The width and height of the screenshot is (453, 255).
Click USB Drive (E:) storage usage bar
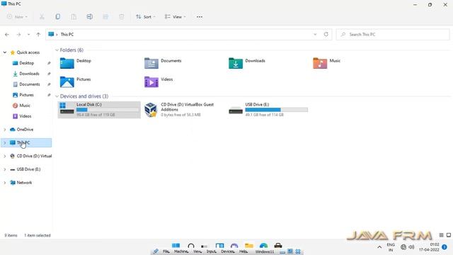coord(277,110)
